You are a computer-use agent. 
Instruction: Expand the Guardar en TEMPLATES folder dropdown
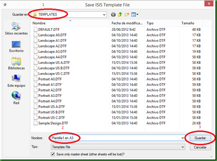(x=104, y=15)
